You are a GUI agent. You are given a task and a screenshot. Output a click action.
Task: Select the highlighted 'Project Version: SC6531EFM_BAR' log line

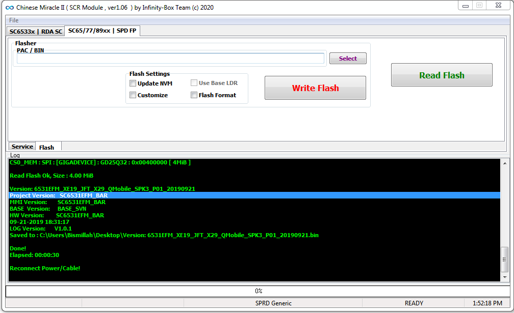[x=254, y=195]
